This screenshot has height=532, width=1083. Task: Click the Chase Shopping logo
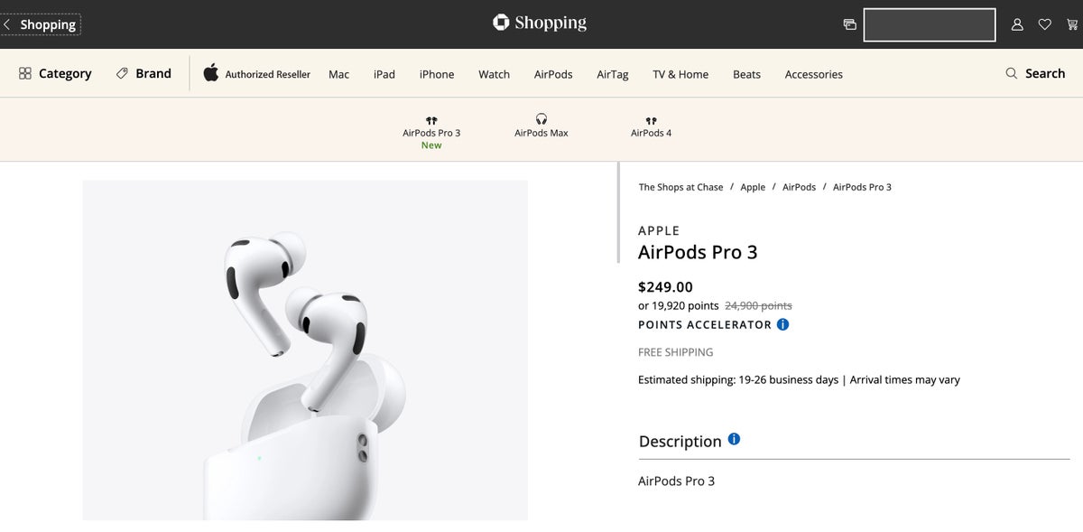(540, 23)
